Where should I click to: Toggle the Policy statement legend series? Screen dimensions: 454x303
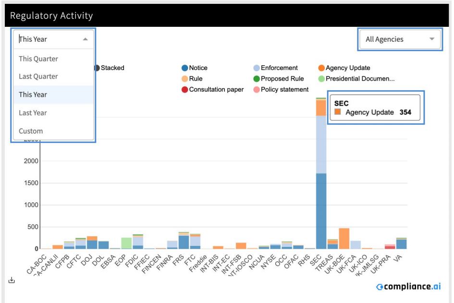281,90
